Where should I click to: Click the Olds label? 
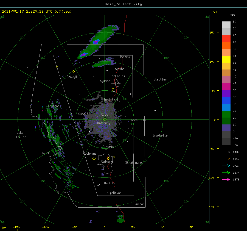click(105, 115)
